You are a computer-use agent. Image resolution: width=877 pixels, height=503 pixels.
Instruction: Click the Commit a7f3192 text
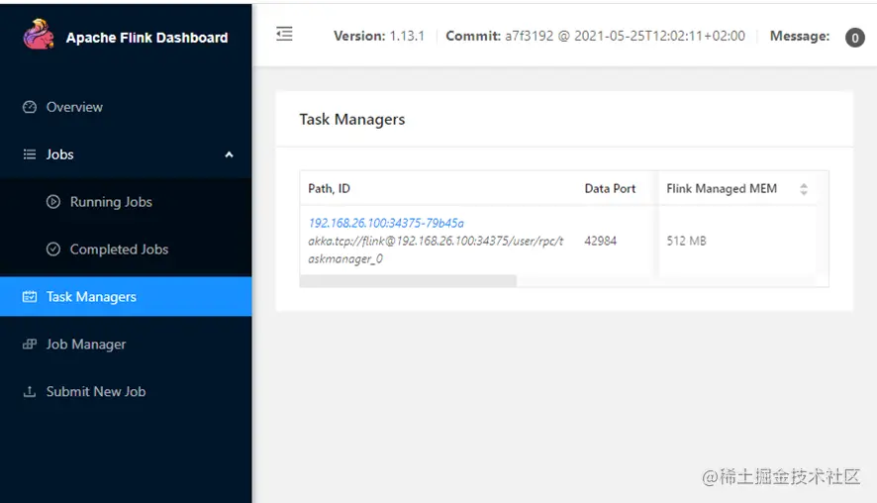tap(595, 36)
